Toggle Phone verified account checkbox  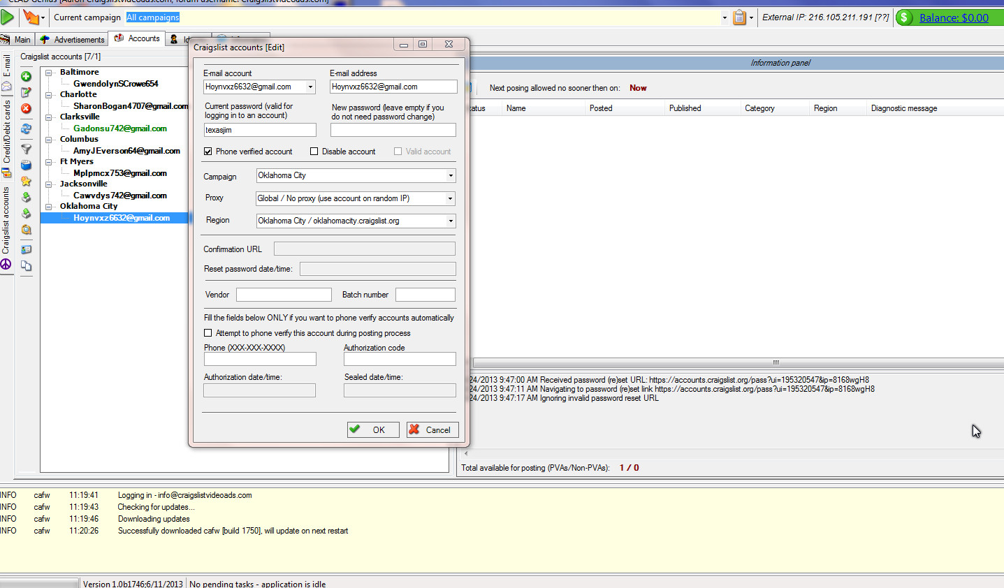pyautogui.click(x=208, y=151)
